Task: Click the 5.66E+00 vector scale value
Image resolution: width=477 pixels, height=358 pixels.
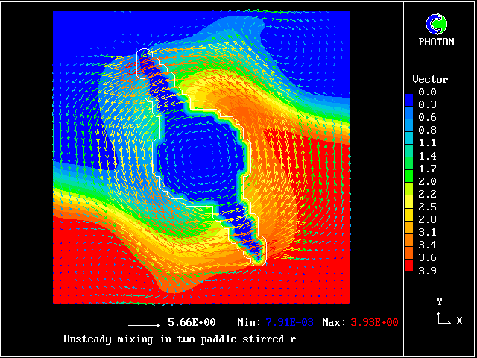Action: [x=192, y=322]
